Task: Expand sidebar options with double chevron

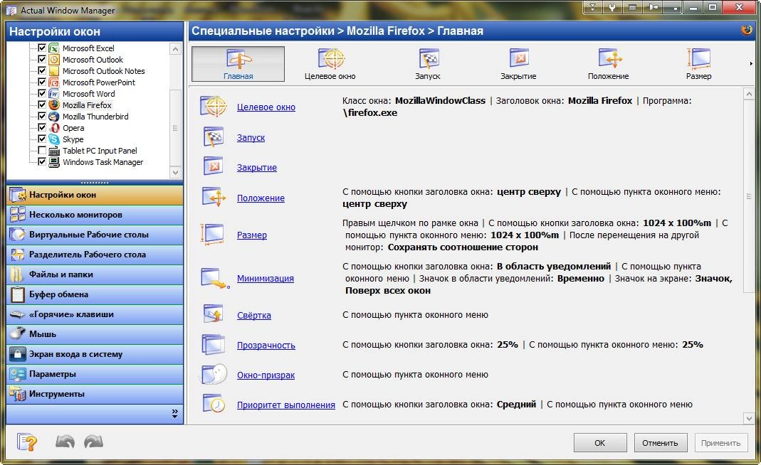Action: click(x=174, y=413)
